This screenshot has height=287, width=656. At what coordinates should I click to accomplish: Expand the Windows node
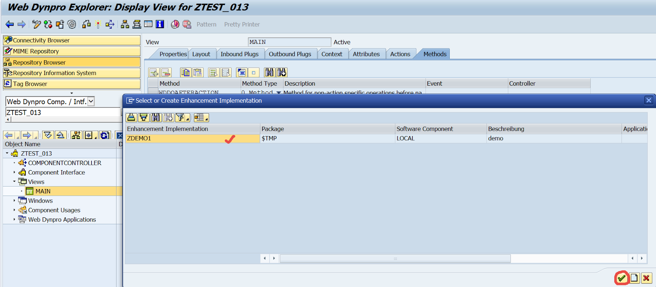click(14, 200)
